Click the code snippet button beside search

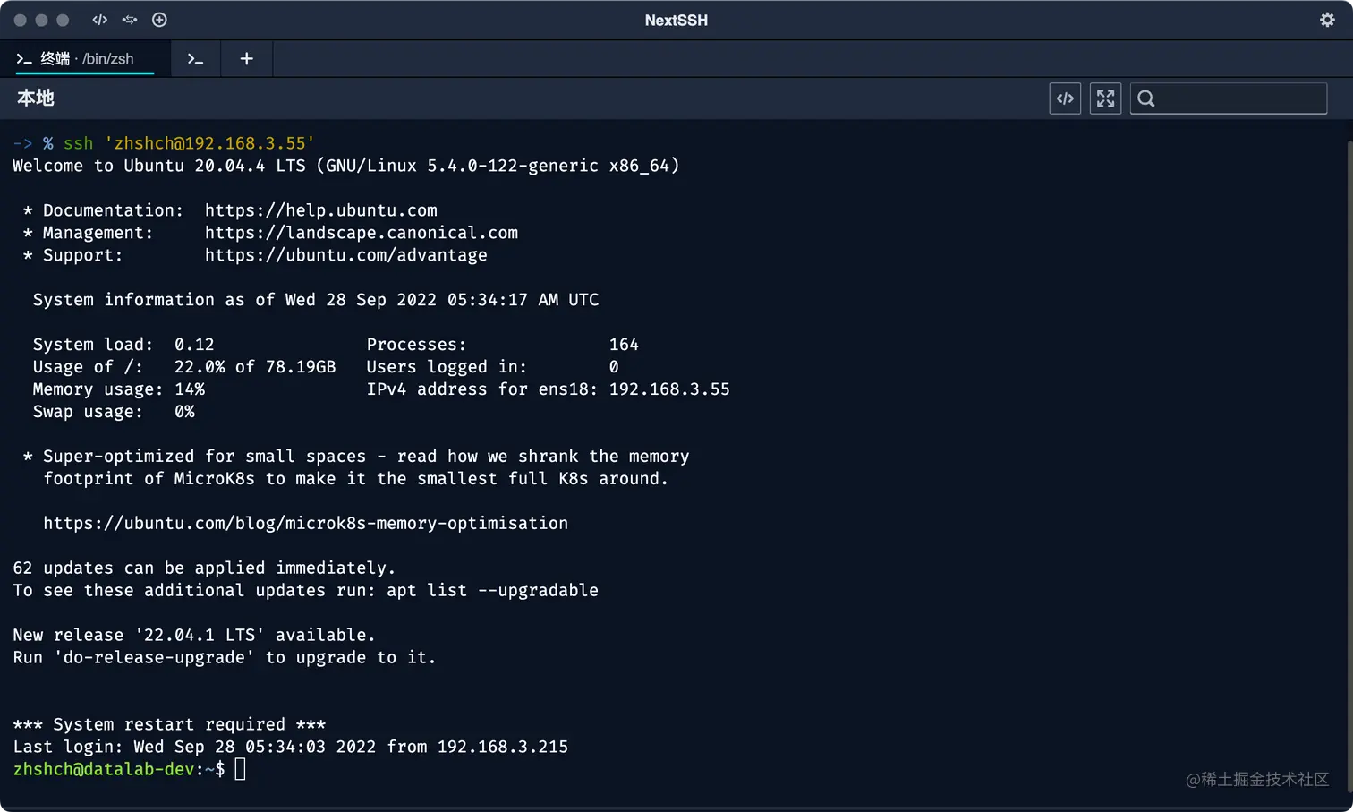(x=1065, y=98)
